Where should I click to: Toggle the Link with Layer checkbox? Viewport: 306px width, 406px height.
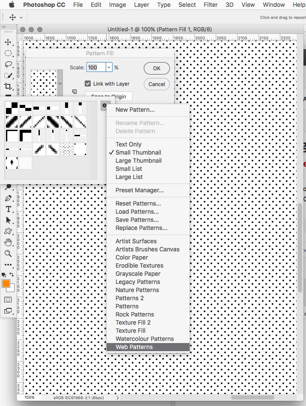[88, 84]
